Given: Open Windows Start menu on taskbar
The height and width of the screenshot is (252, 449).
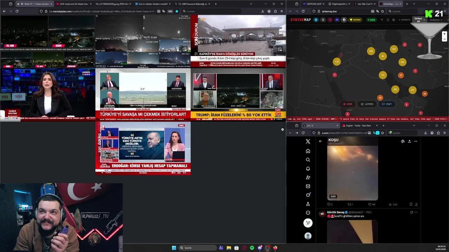Looking at the screenshot, I should pos(174,248).
